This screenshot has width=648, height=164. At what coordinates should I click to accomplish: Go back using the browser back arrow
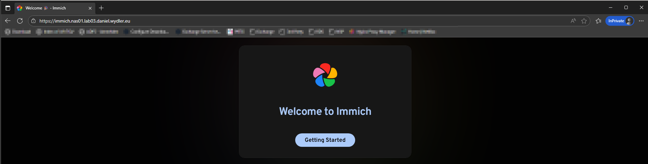click(8, 21)
